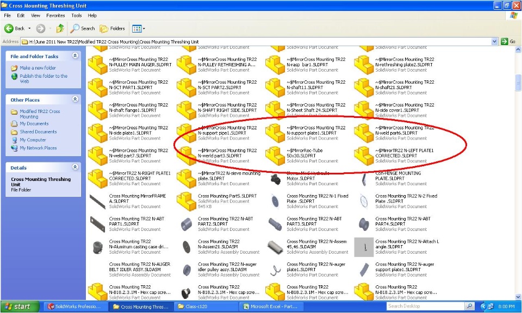Screen dimensions: 522x313
Task: Open the Search pane
Action: [83, 29]
